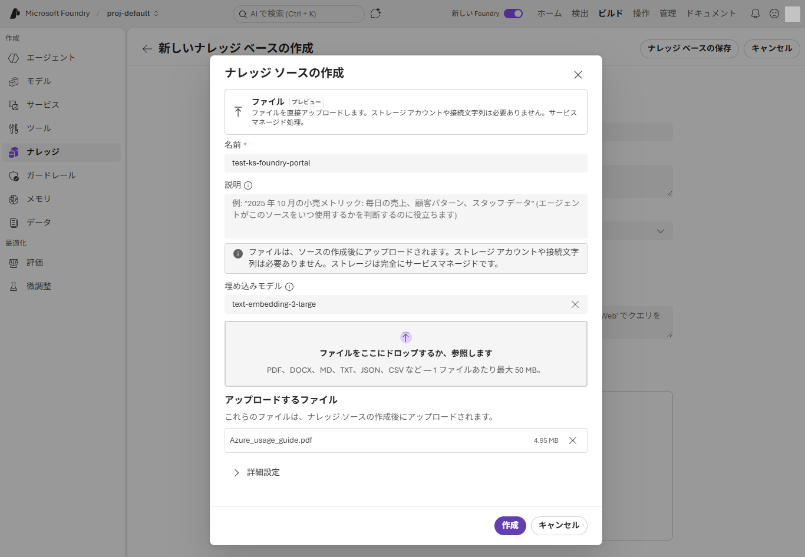Image resolution: width=805 pixels, height=557 pixels.
Task: Click the info icon next to 埋め込みモデル
Action: coord(289,287)
